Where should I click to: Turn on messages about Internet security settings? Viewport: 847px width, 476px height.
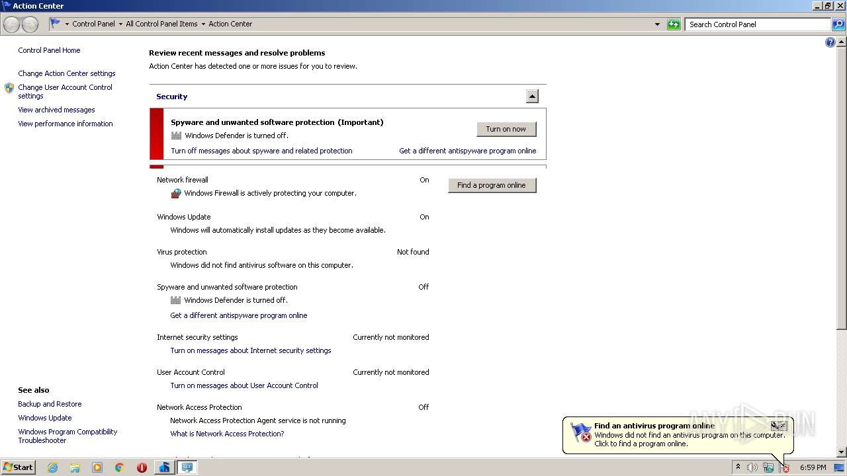251,350
